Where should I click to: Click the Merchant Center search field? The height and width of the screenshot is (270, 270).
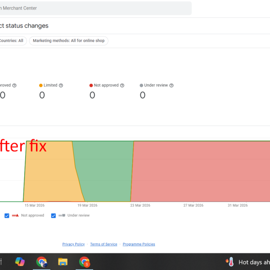[x=95, y=8]
